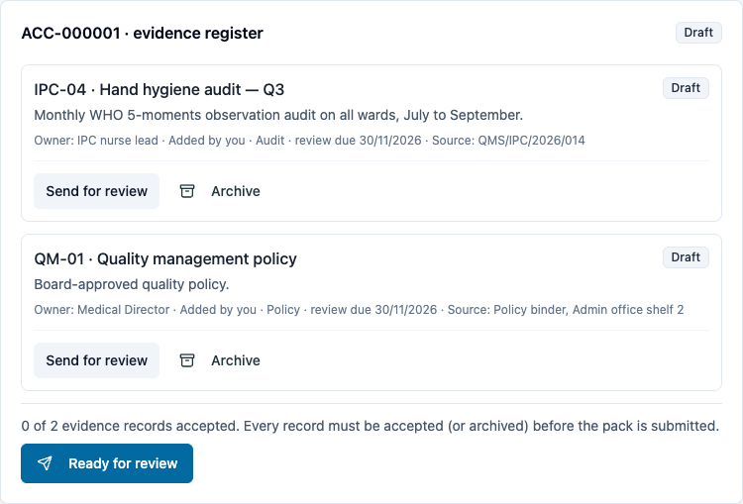Select the title "QM-01 · Quality management policy"
The width and height of the screenshot is (743, 504).
[165, 259]
